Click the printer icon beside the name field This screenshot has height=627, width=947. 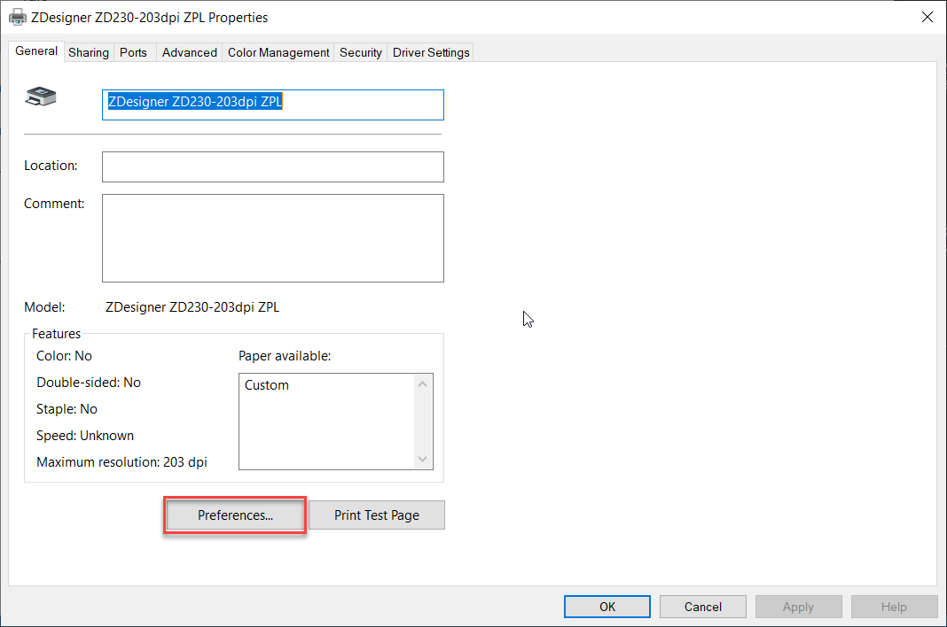[x=41, y=97]
